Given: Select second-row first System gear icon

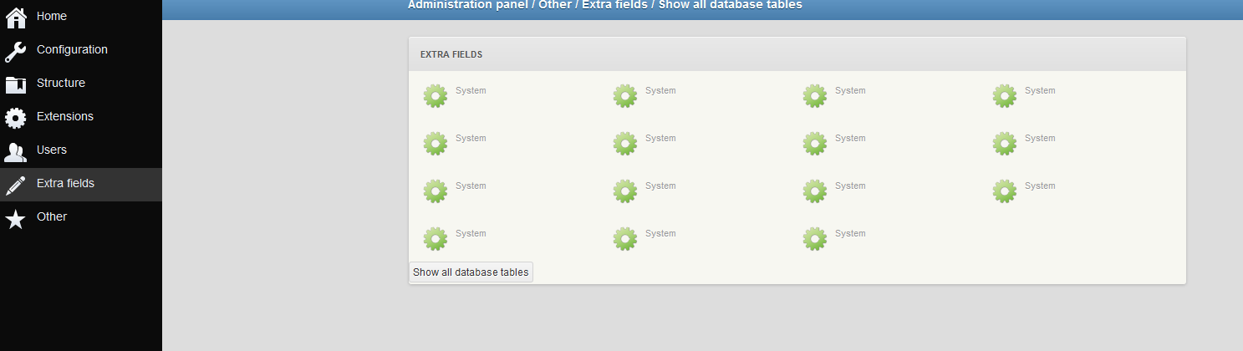Looking at the screenshot, I should pyautogui.click(x=436, y=144).
